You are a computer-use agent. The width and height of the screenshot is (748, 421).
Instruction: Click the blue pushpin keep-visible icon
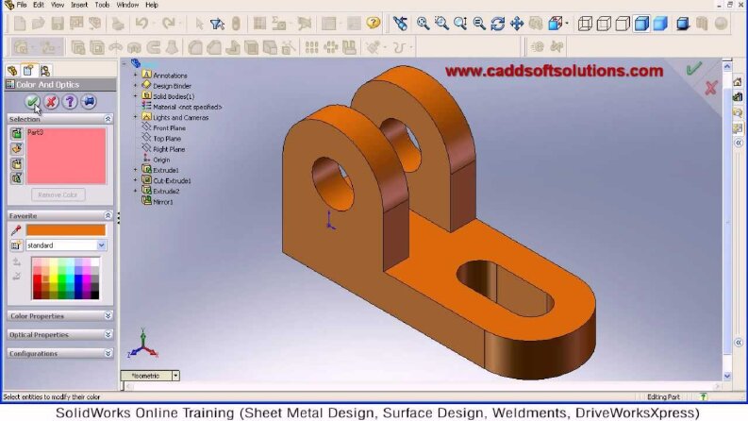pyautogui.click(x=89, y=102)
